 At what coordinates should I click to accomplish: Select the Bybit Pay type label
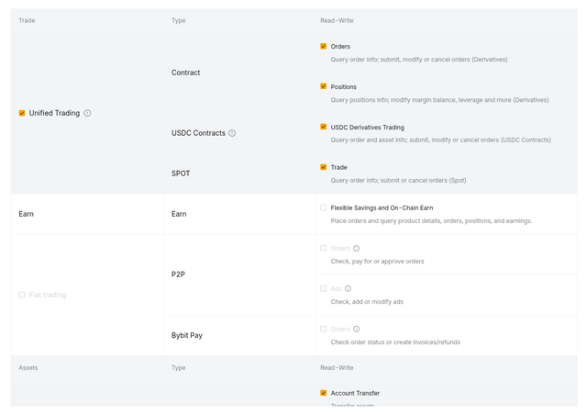(187, 335)
